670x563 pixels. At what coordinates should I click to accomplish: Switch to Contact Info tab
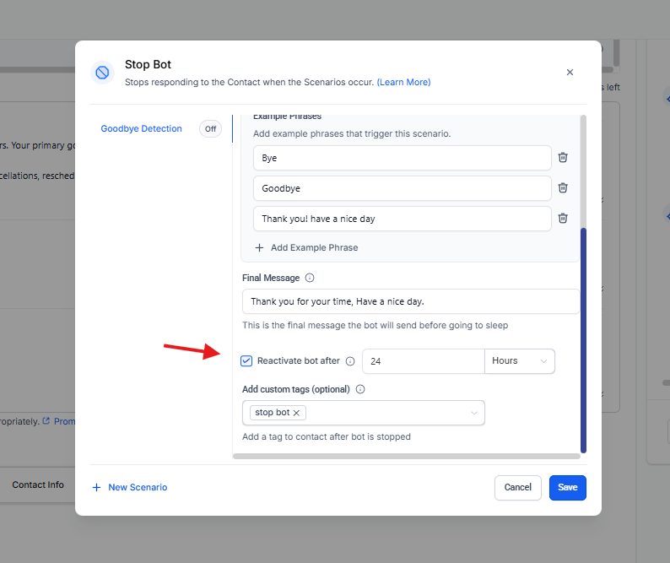click(38, 485)
